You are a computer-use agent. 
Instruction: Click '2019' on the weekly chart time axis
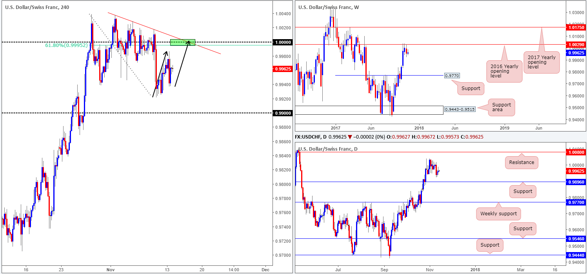(x=504, y=128)
